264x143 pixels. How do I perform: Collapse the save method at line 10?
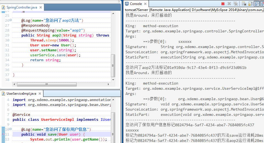pos(11,129)
